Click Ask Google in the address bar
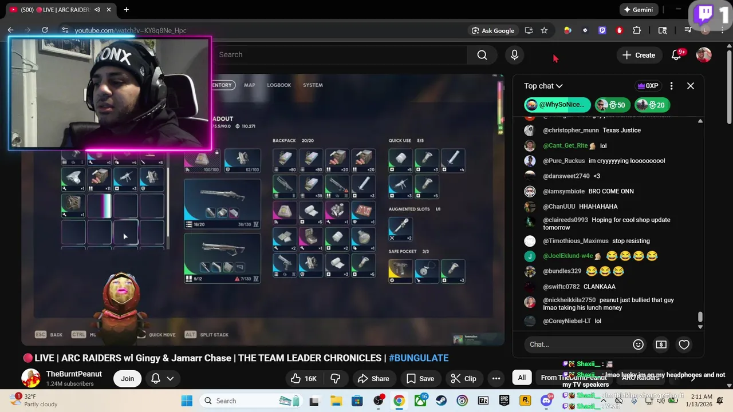 492,30
